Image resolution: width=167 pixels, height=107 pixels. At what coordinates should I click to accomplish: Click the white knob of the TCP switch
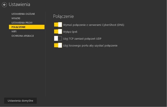tap(56, 38)
